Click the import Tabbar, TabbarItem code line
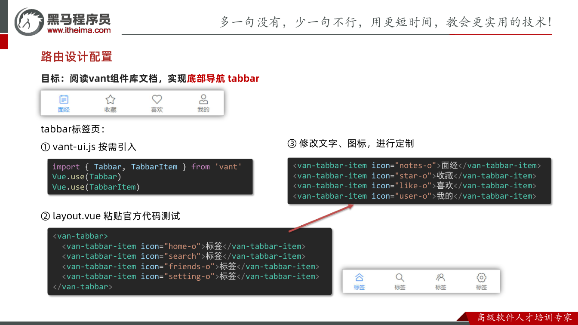Screen dimensions: 578x325 click(x=147, y=167)
